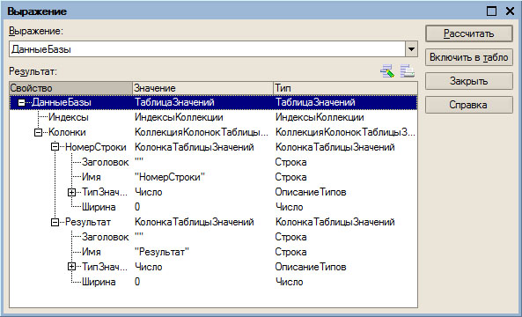Screen dimensions: 522x317
Task: Click value "НомерСтроки" in Значение column
Action: click(x=170, y=177)
